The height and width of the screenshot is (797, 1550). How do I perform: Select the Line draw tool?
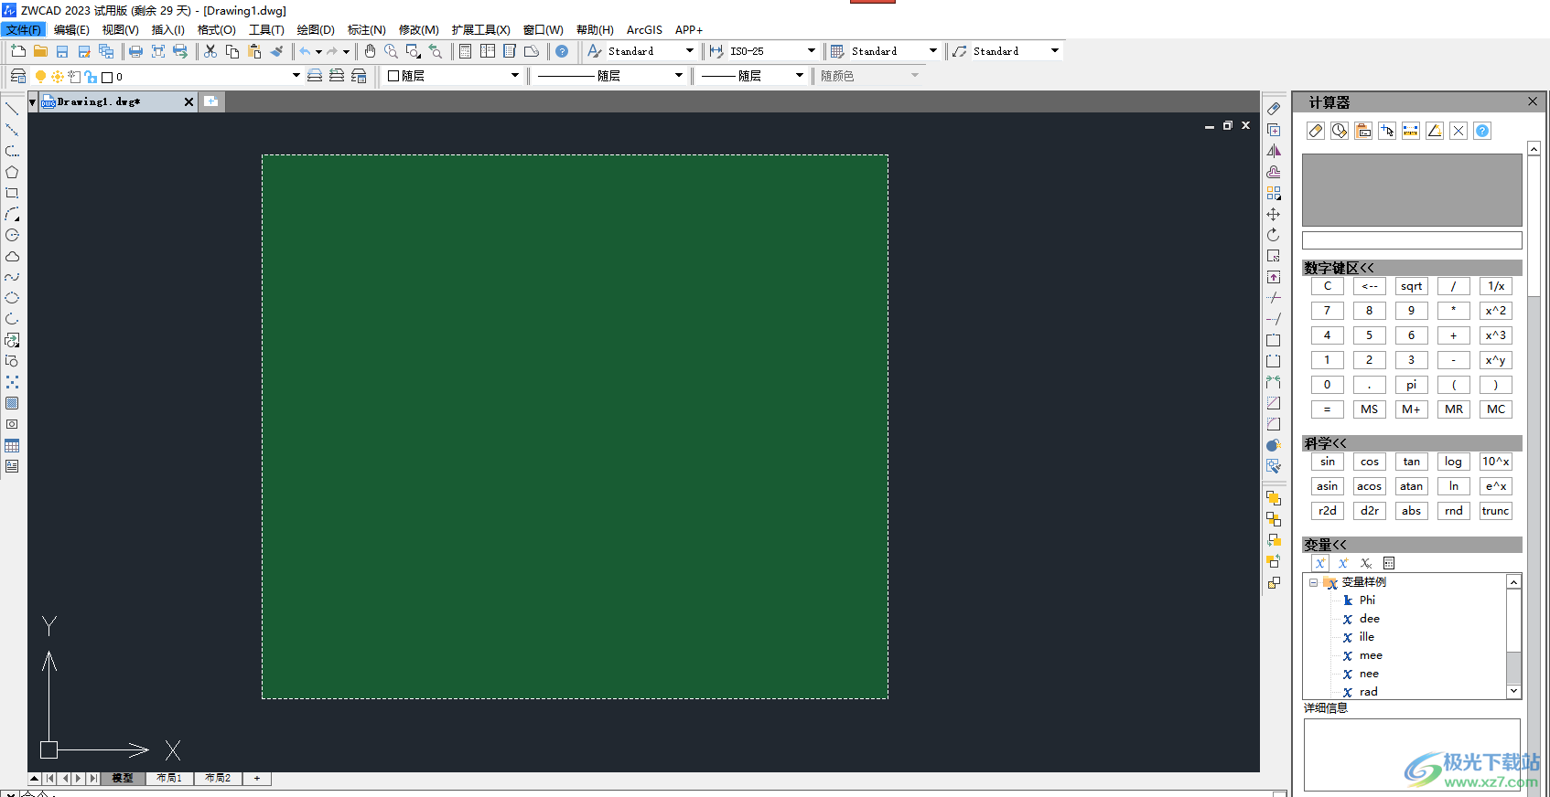coord(12,109)
